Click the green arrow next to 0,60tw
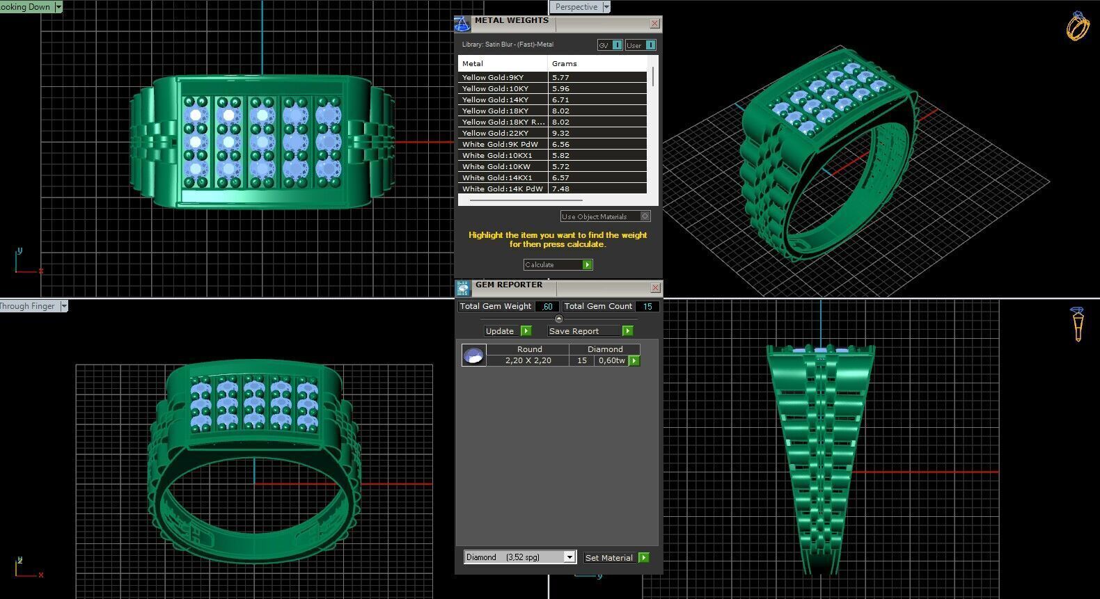 click(634, 361)
